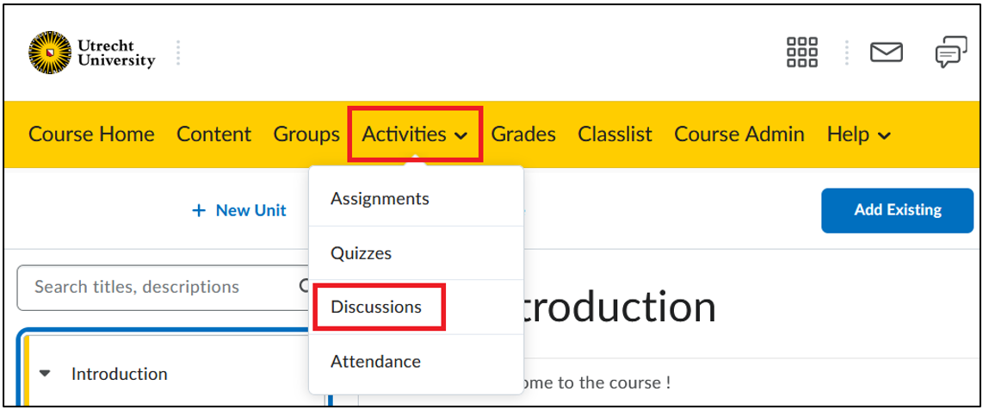This screenshot has width=983, height=410.
Task: Click the search magnifier icon in search box
Action: [304, 287]
